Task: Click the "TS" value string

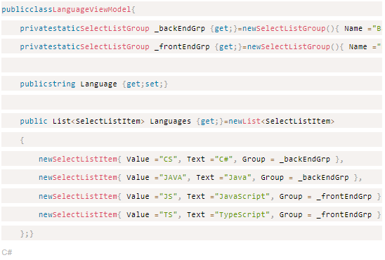Action: click(x=168, y=215)
